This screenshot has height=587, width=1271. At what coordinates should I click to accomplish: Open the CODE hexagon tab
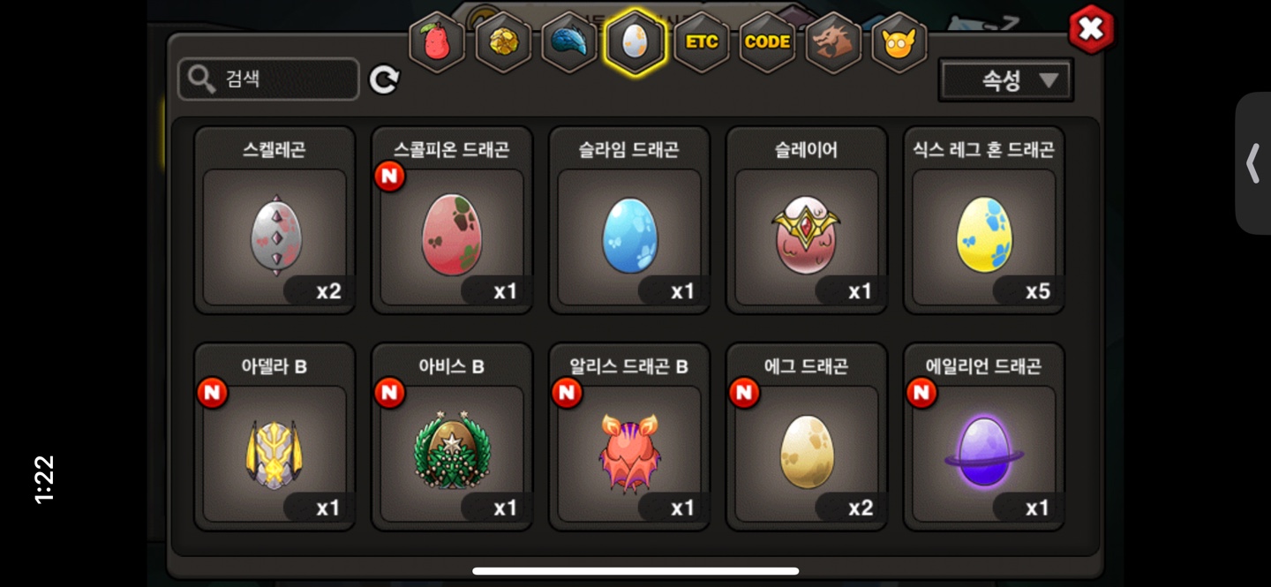[767, 41]
